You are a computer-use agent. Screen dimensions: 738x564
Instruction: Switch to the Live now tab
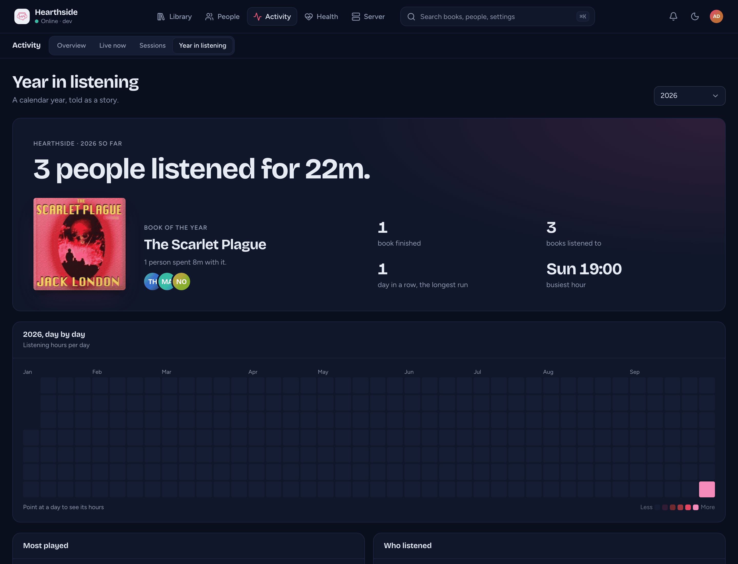[112, 45]
